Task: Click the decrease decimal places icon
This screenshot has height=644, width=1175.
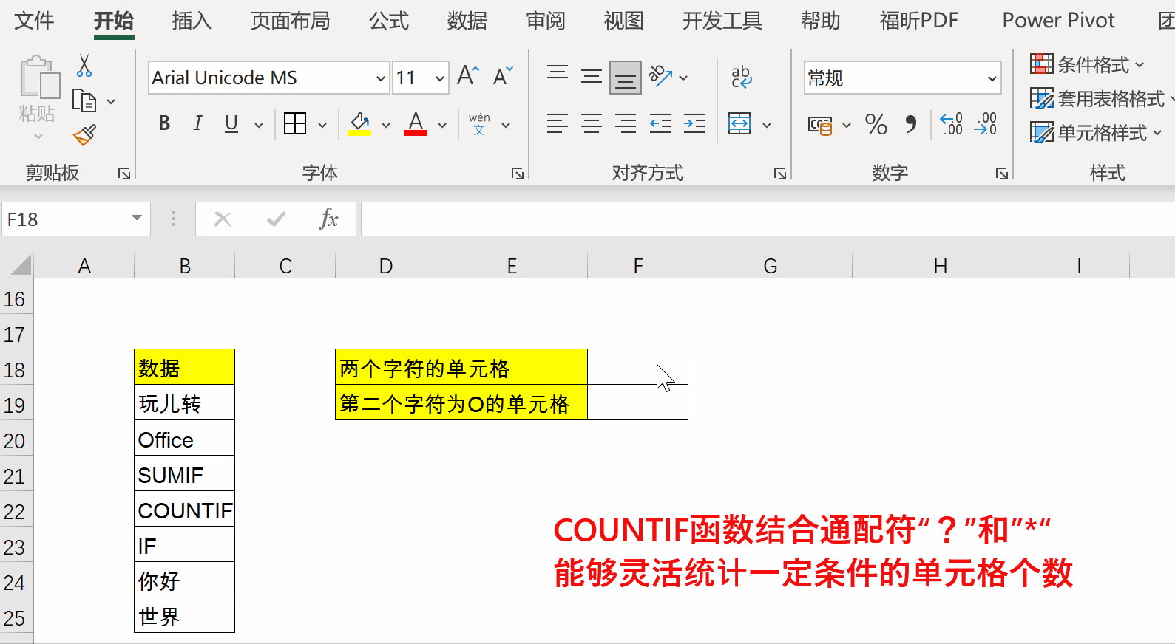Action: [986, 123]
